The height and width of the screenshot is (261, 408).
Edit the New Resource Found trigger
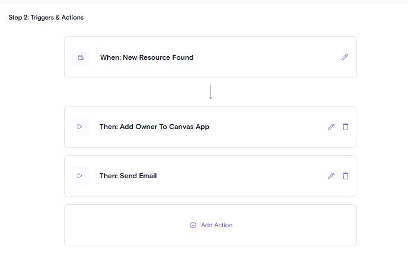tap(345, 57)
